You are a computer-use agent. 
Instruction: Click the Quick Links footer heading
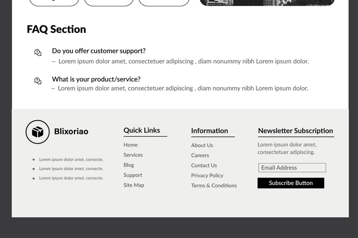(142, 130)
